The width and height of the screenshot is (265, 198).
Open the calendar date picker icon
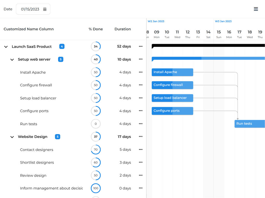(x=45, y=9)
